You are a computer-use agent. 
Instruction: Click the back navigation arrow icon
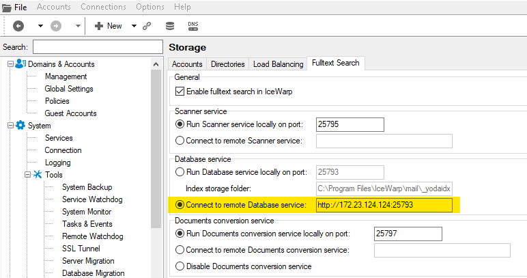18,26
